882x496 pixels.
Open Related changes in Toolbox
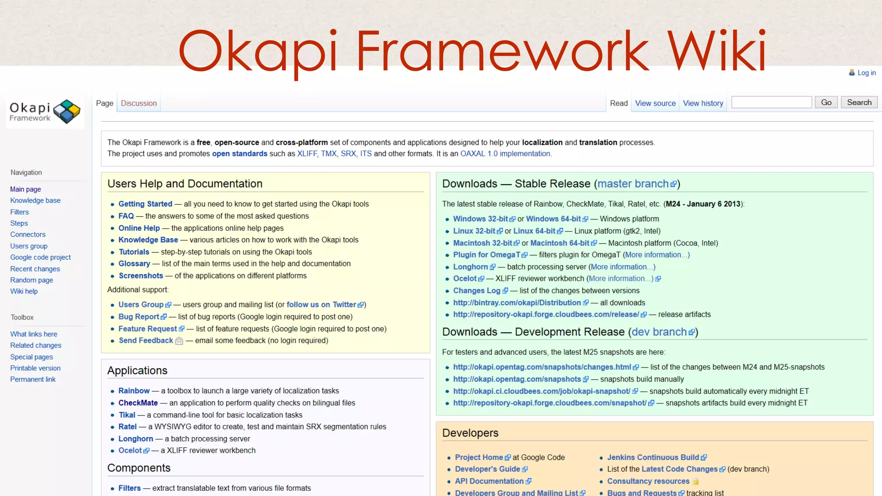(36, 345)
